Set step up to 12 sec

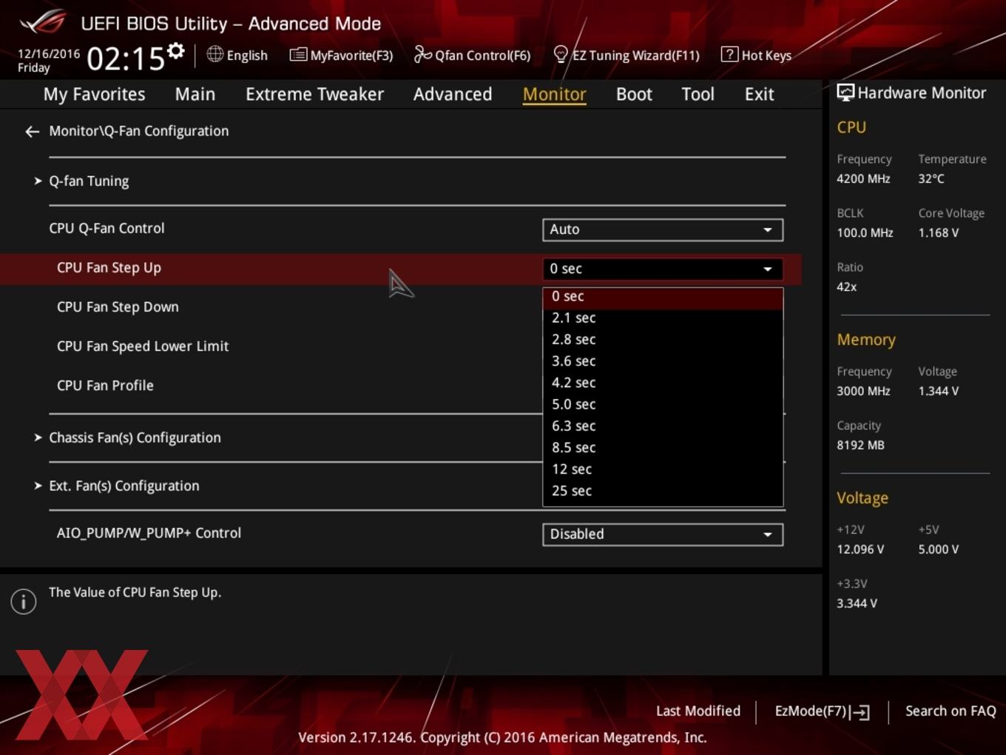coord(663,469)
